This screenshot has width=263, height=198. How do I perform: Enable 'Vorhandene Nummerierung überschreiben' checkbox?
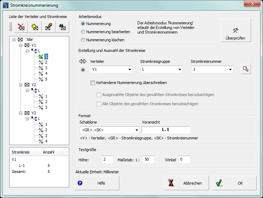[93, 83]
